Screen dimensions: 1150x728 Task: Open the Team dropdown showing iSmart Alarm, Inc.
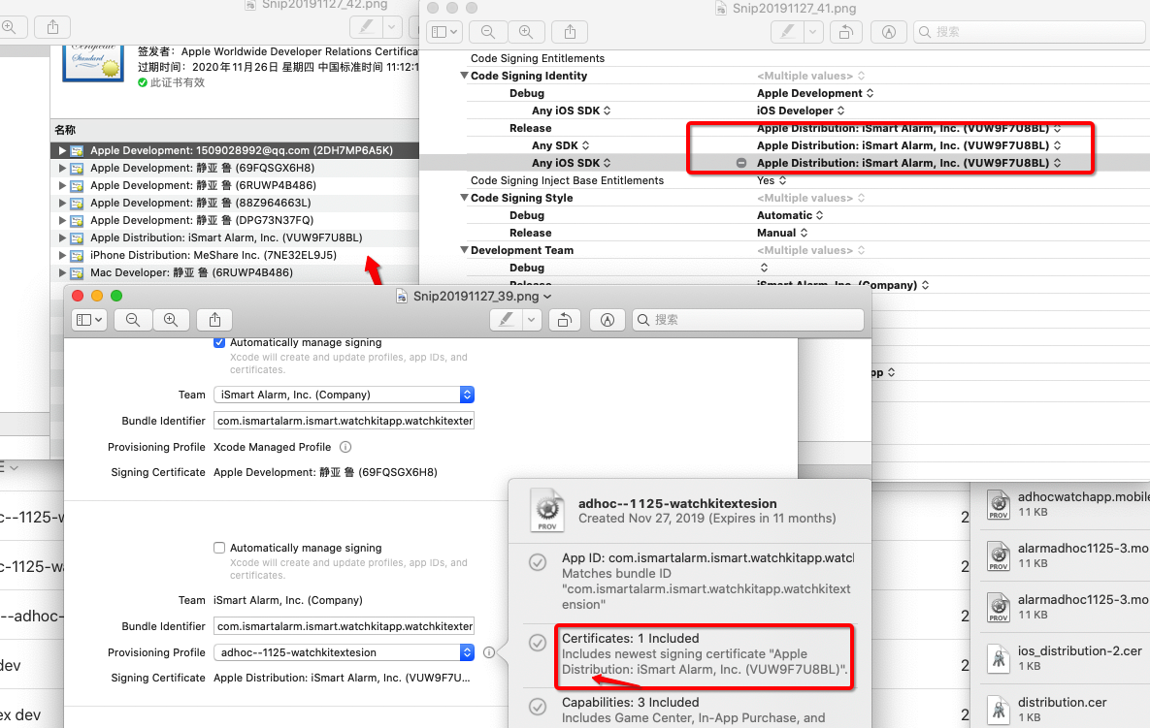tap(344, 395)
